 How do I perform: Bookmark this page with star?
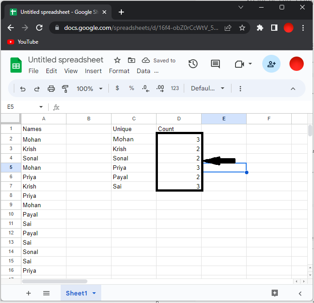242,28
